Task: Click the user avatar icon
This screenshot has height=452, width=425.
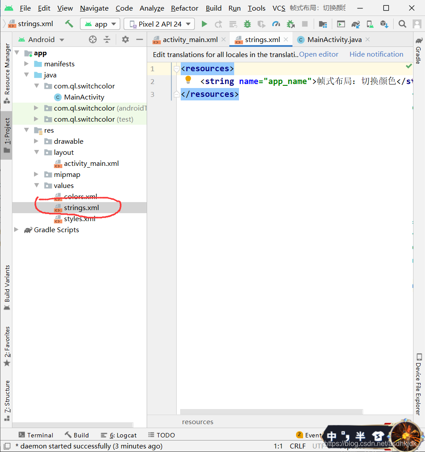Action: 417,24
